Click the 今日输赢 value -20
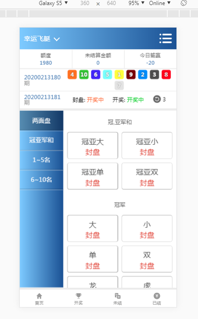 tap(150, 63)
